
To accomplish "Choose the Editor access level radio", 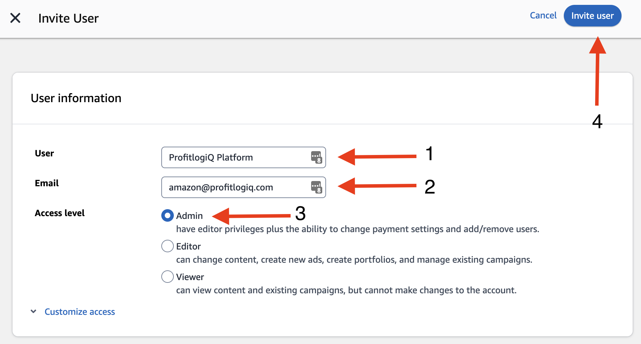I will pyautogui.click(x=168, y=246).
